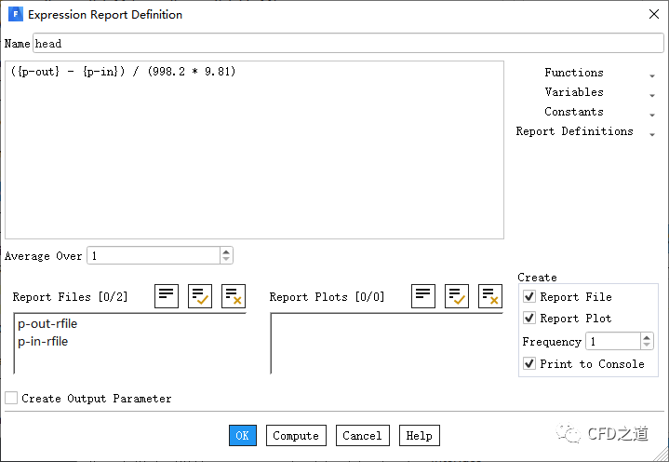Click the Report Plots filter list icon
This screenshot has width=669, height=462.
[x=423, y=296]
